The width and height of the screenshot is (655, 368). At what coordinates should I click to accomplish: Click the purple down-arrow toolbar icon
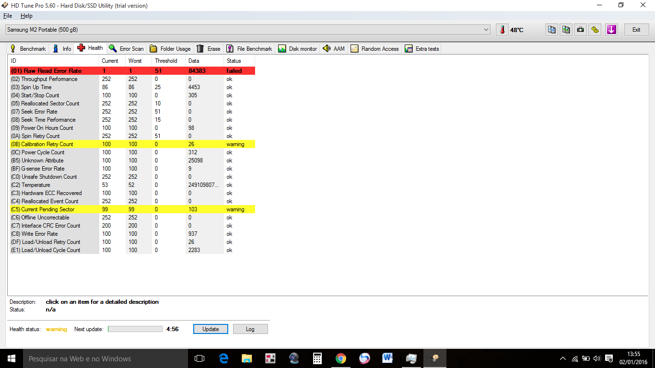tap(611, 30)
